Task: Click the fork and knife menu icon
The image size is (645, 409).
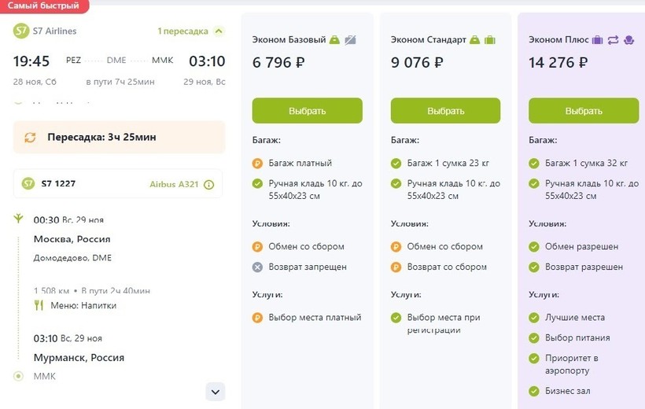Action: 39,305
